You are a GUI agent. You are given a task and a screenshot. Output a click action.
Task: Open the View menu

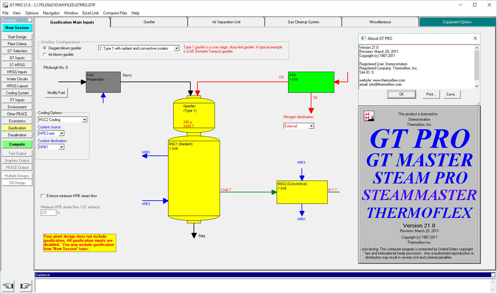pyautogui.click(x=17, y=13)
